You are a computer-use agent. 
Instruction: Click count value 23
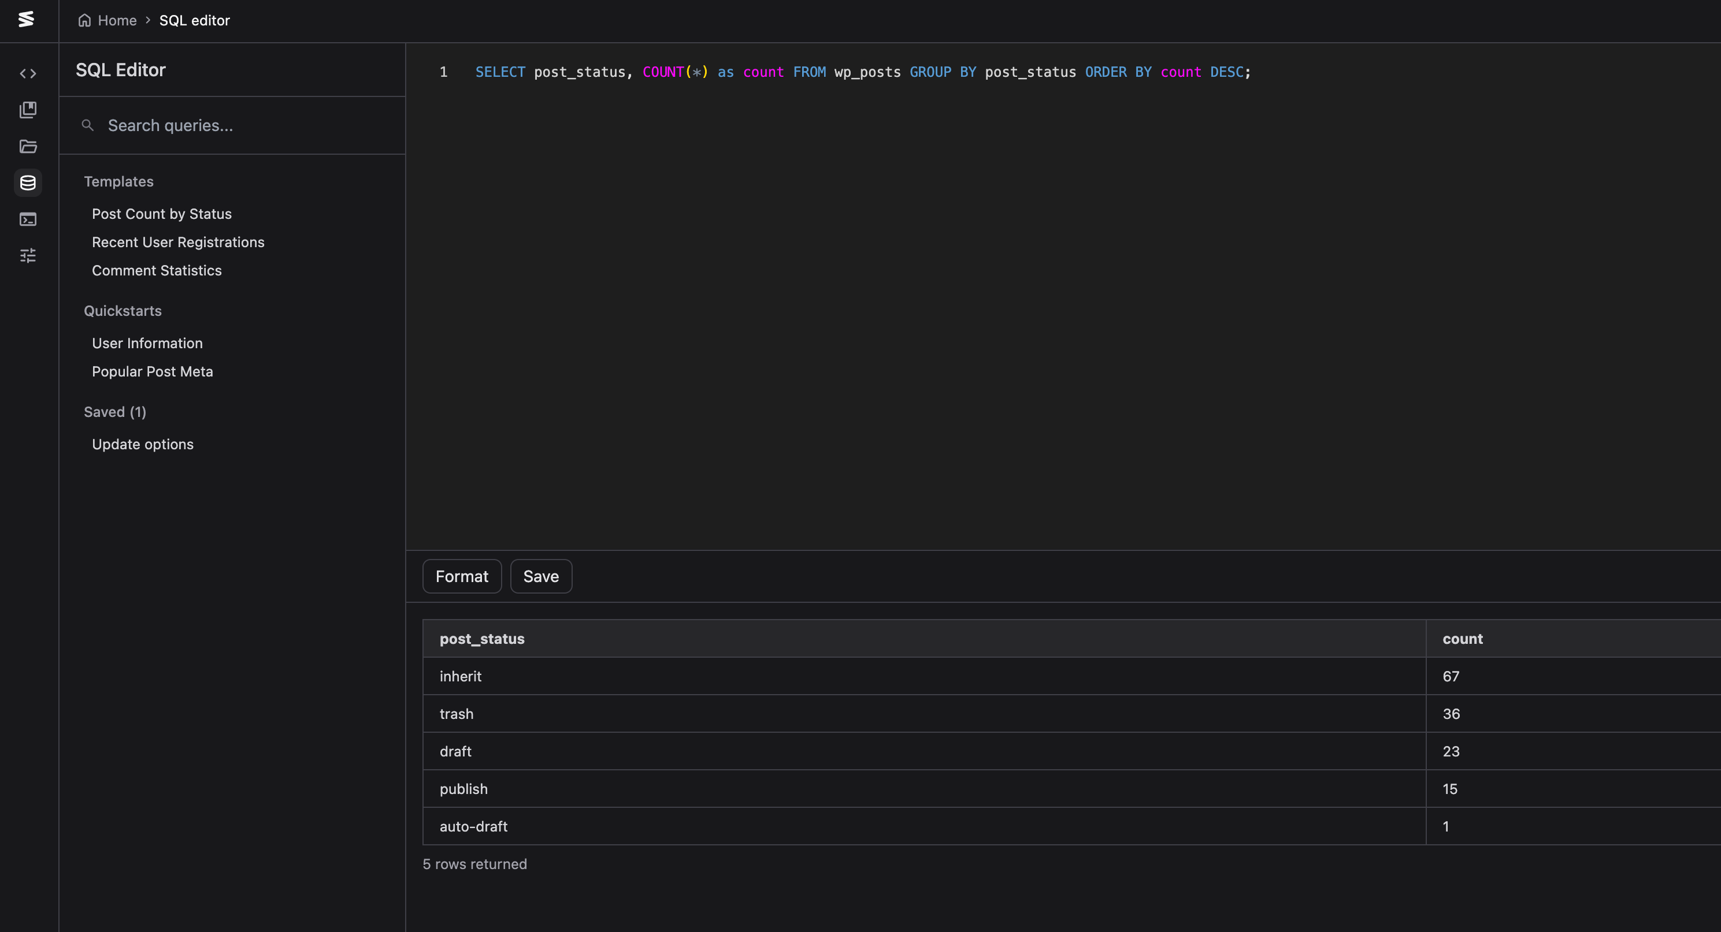coord(1451,751)
